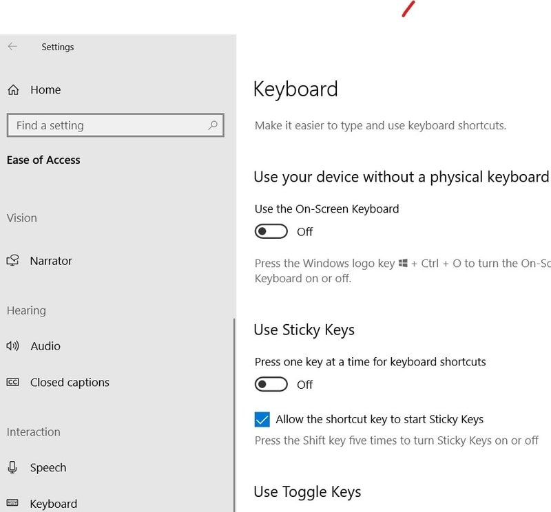
Task: Click the Home icon in the sidebar
Action: [12, 89]
